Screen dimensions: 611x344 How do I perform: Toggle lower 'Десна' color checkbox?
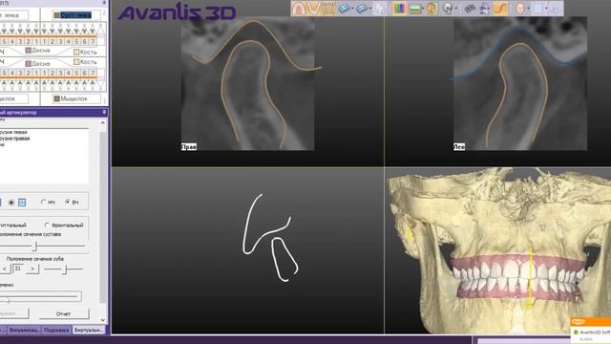[28, 63]
